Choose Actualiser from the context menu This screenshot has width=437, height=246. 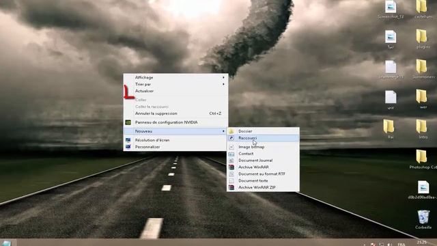pos(175,91)
